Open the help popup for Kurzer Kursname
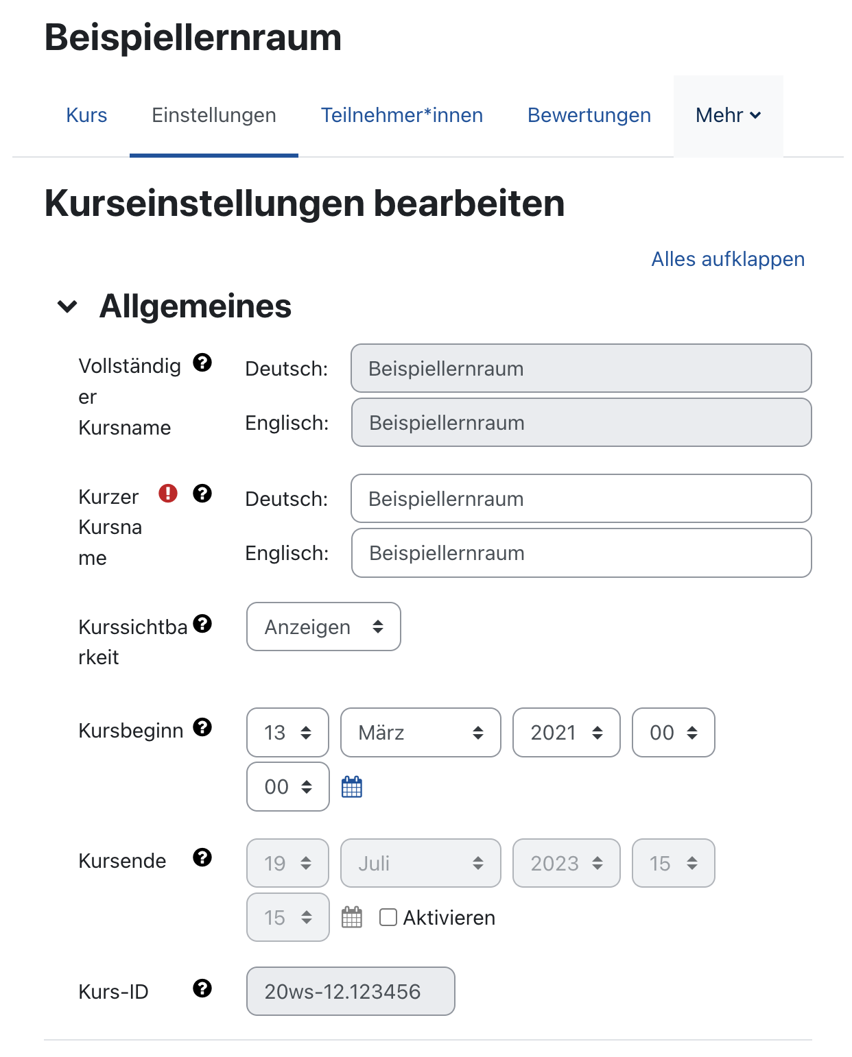This screenshot has height=1057, width=852. click(x=204, y=493)
